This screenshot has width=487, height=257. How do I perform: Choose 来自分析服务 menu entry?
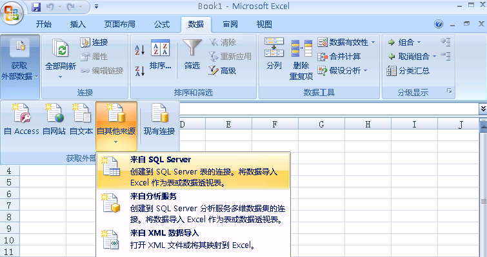coord(194,208)
